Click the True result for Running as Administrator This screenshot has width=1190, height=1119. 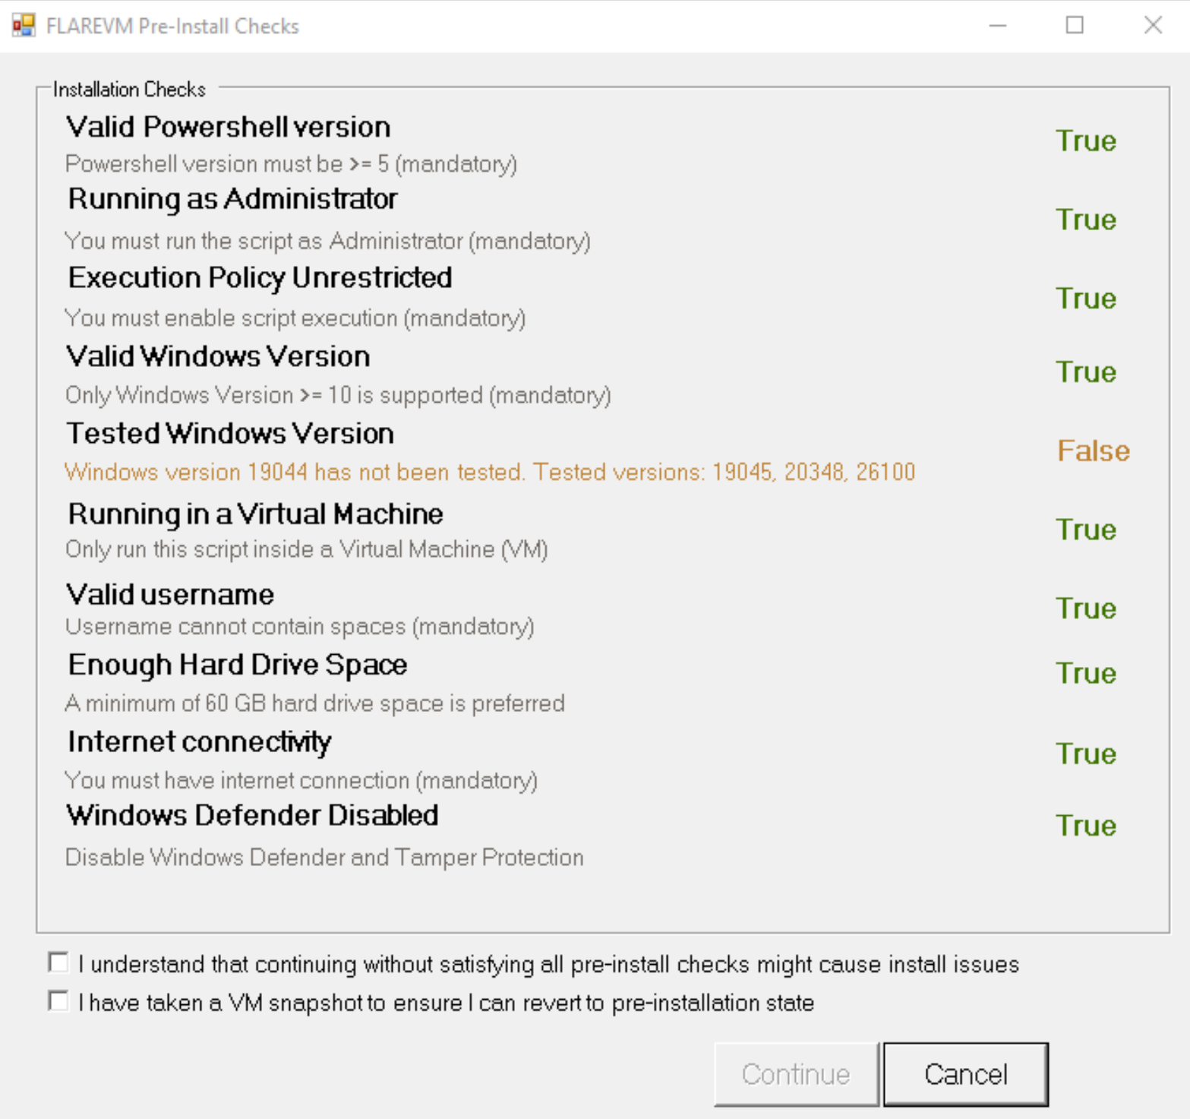(x=1086, y=220)
